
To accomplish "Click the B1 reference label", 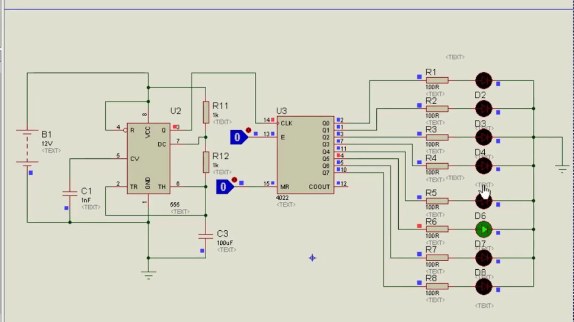I will pyautogui.click(x=47, y=135).
